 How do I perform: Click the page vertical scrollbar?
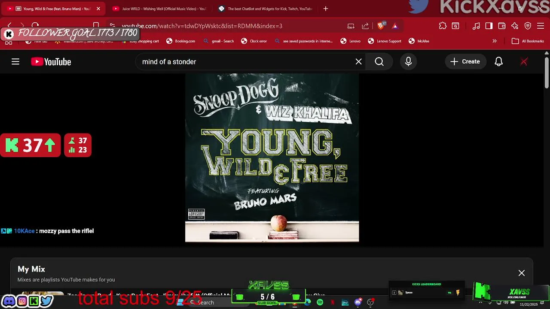pyautogui.click(x=547, y=73)
